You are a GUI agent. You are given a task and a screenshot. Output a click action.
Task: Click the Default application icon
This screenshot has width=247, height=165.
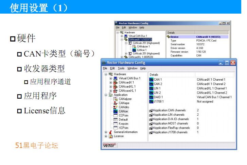coord(116,119)
